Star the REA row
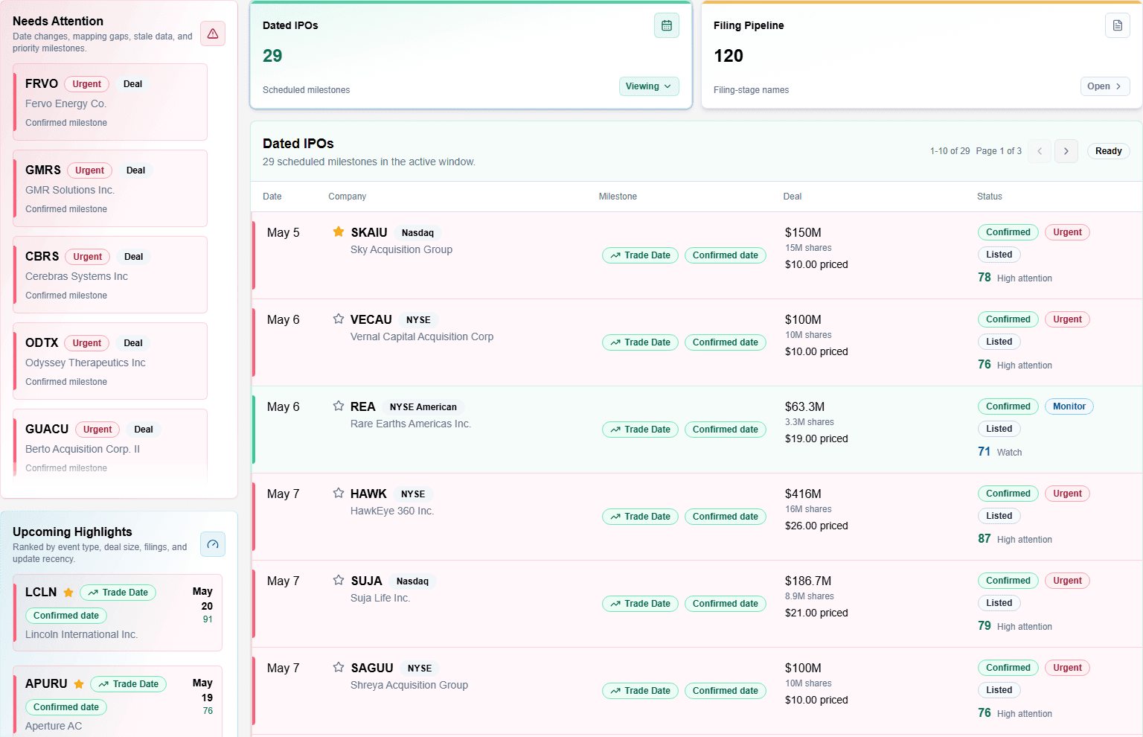This screenshot has height=737, width=1143. click(339, 406)
